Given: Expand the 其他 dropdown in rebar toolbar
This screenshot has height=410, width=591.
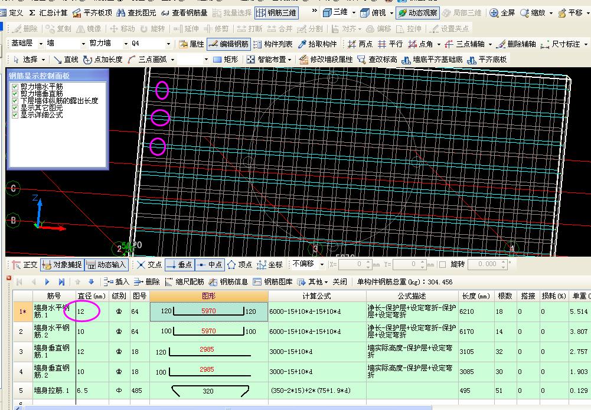Looking at the screenshot, I should tap(326, 282).
